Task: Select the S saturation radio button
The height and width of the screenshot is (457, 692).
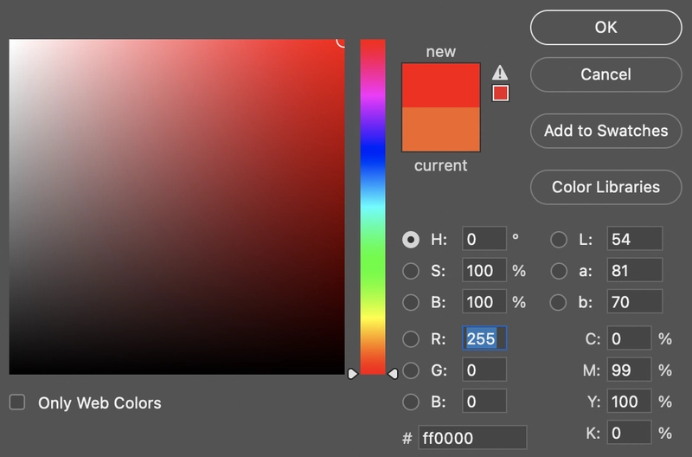Action: (x=411, y=271)
